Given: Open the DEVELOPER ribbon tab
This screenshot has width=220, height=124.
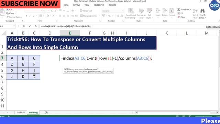Looking at the screenshot, I should click(99, 5).
